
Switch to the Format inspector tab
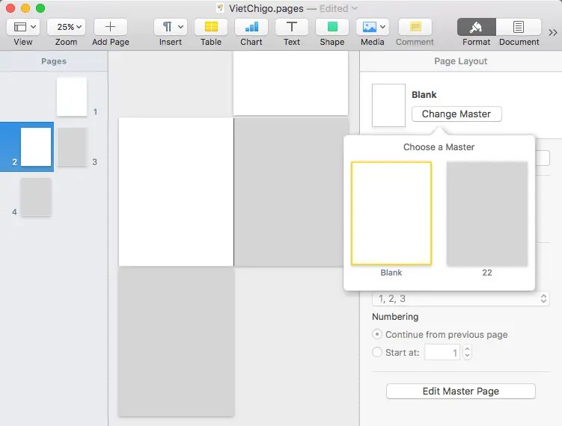pyautogui.click(x=477, y=27)
